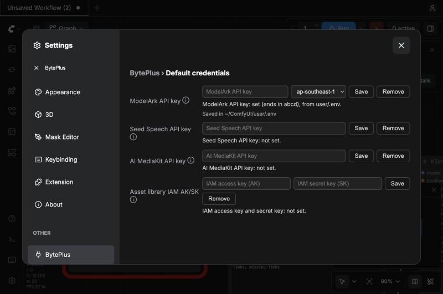Toggle the right side panel icon in toolbar
Viewport: 443px width, 294px height.
430,29
